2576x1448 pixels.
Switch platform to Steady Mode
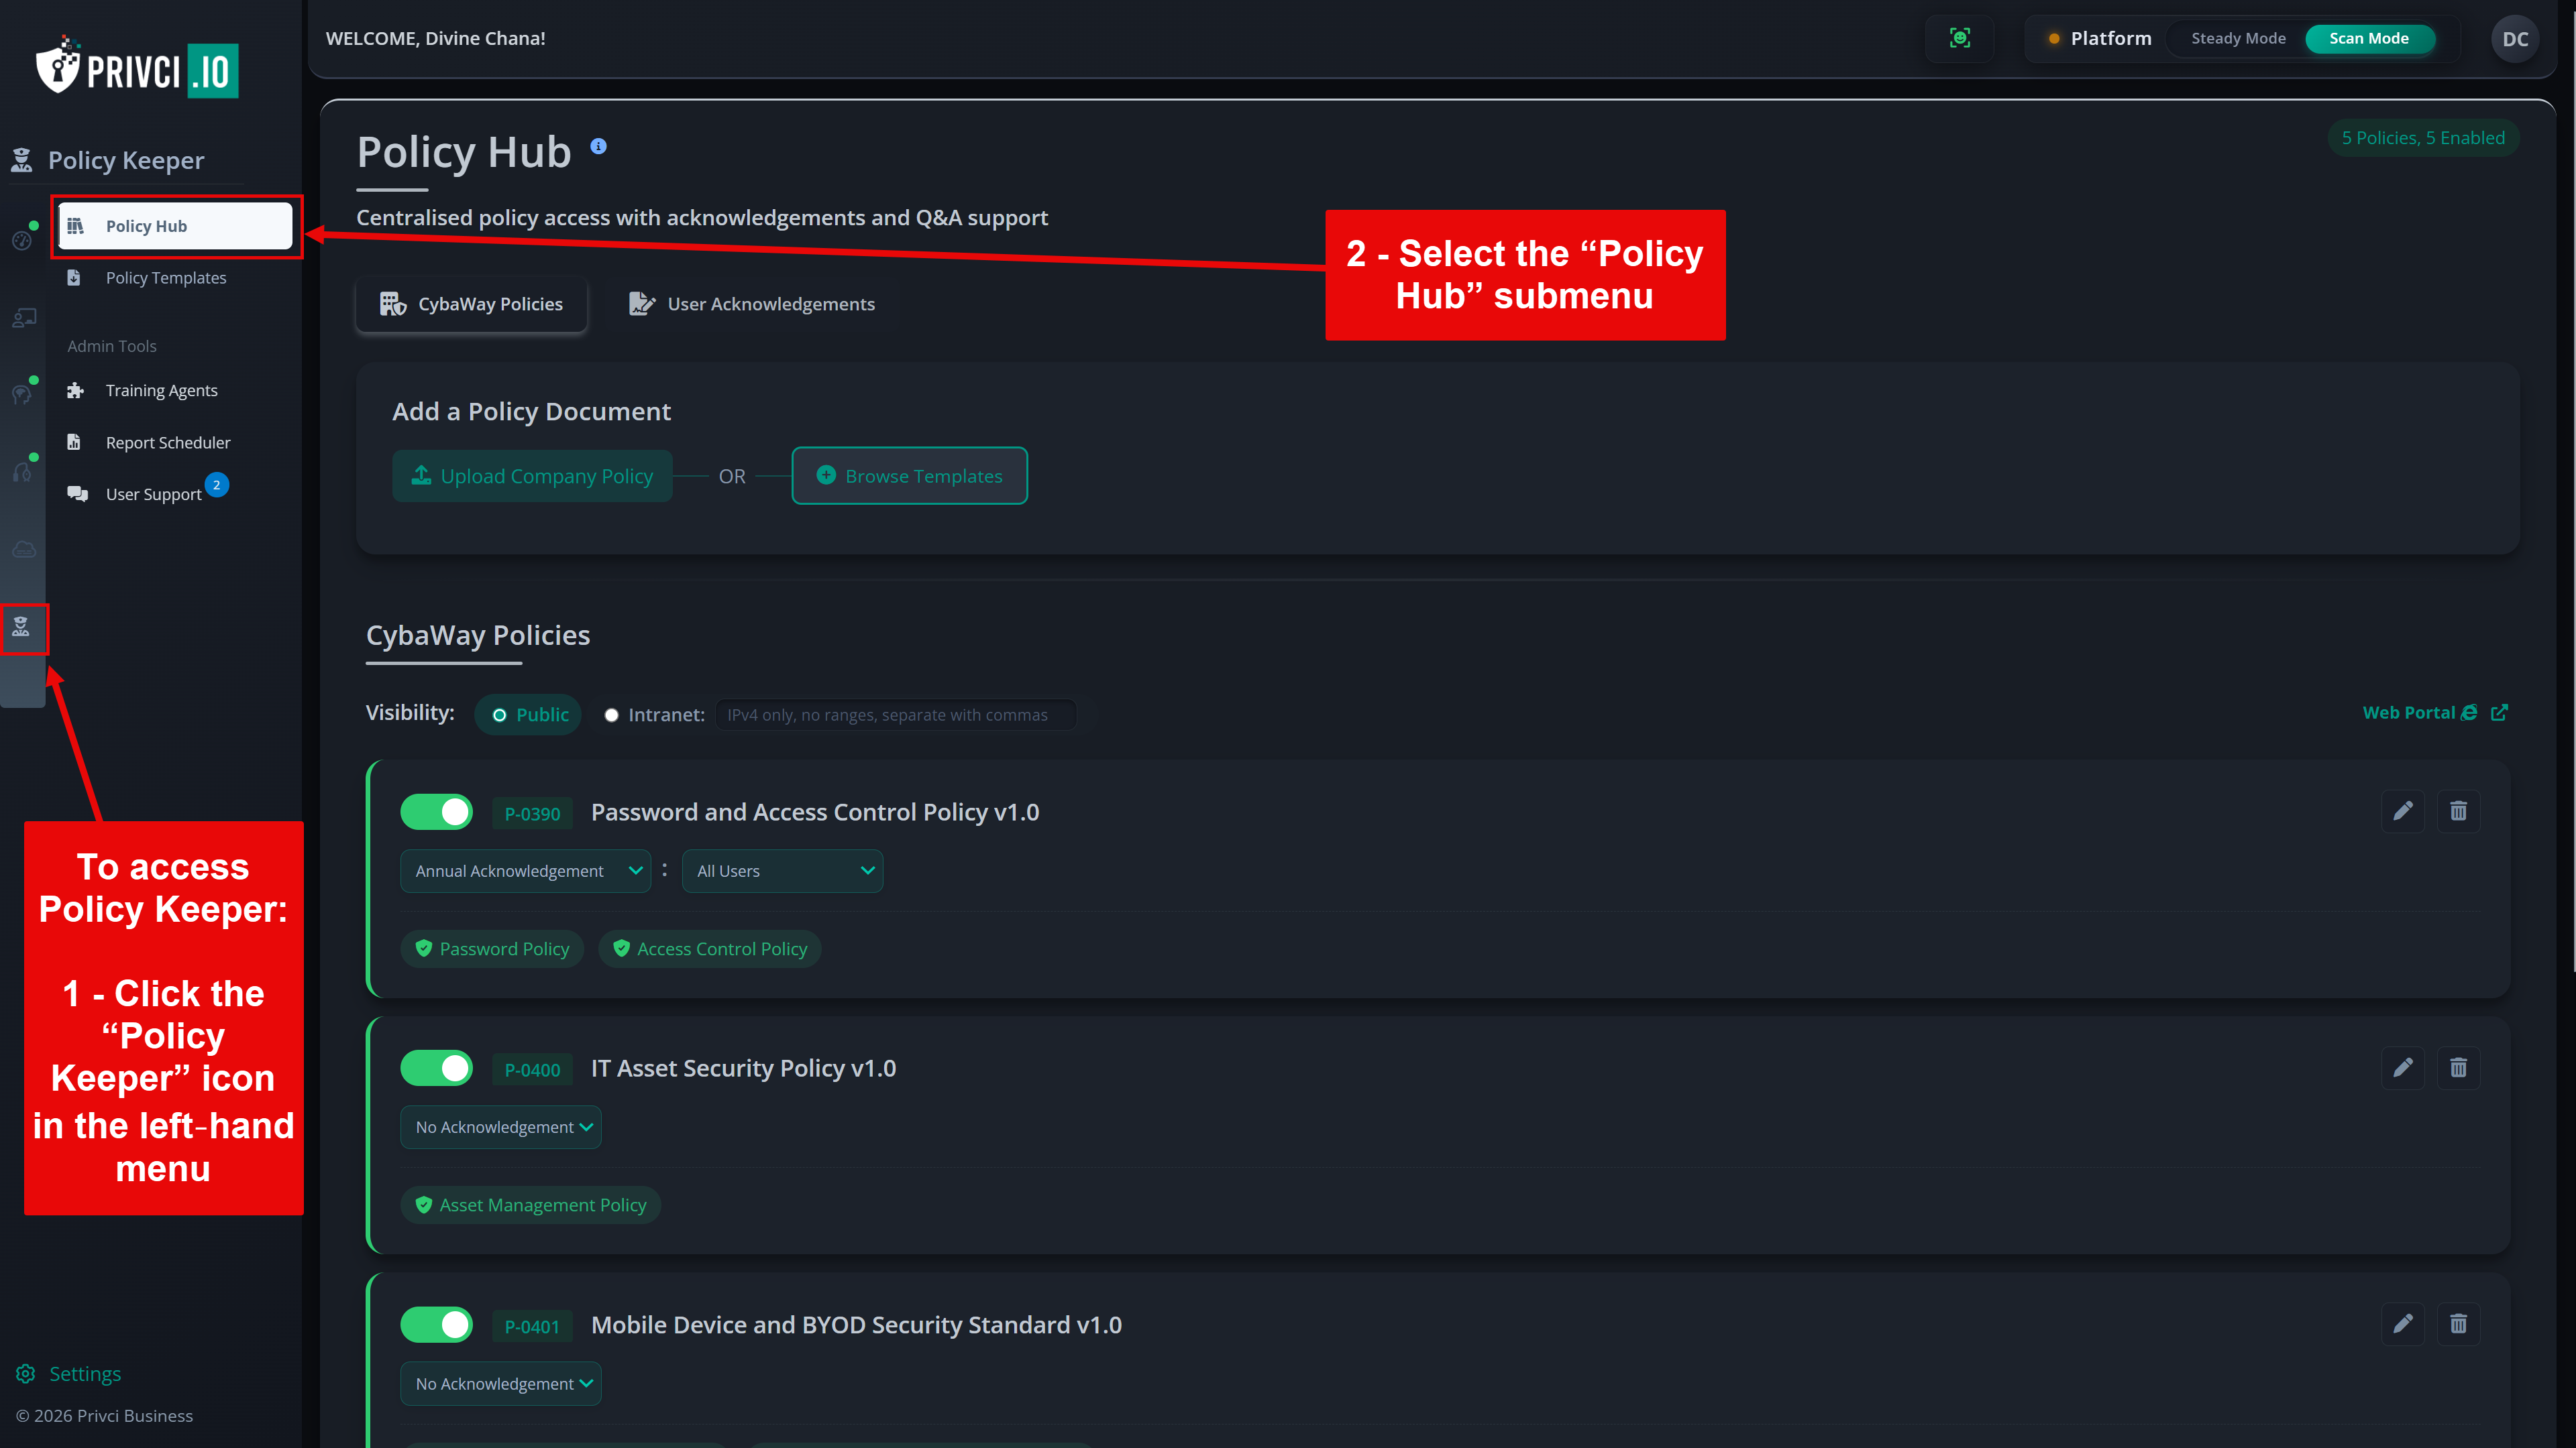2237,38
